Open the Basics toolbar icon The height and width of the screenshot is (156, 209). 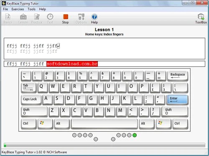tap(8, 19)
